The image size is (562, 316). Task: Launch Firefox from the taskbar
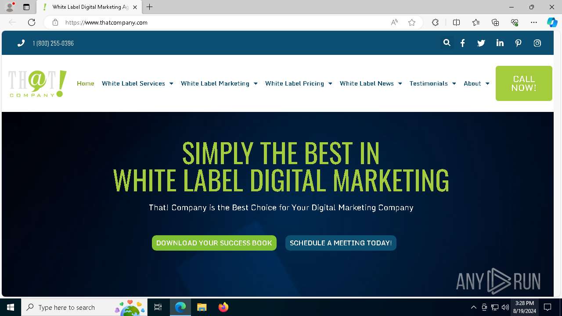[223, 307]
